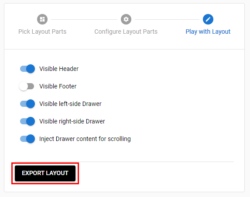
Task: Go to the Pick Layout Parts step label
Action: [42, 32]
